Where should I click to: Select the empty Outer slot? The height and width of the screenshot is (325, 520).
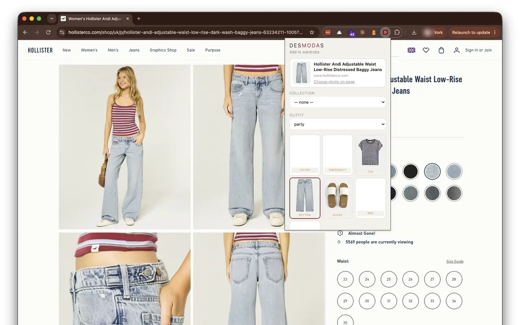click(305, 155)
